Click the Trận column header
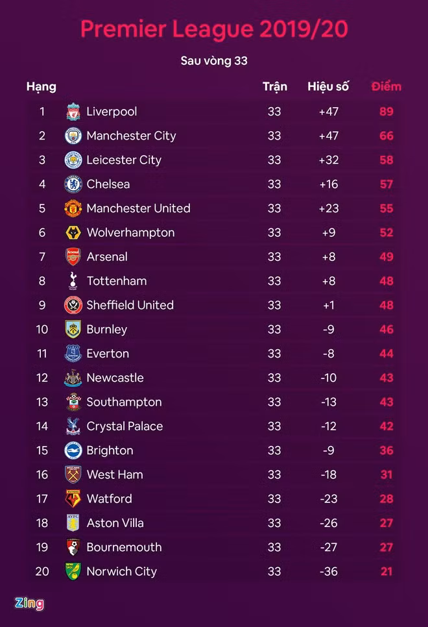428x627 pixels. (274, 86)
